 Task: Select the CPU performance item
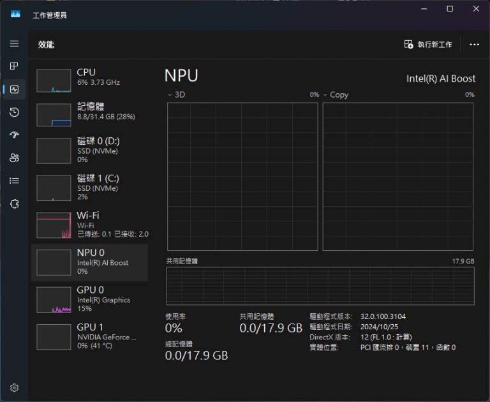point(90,80)
